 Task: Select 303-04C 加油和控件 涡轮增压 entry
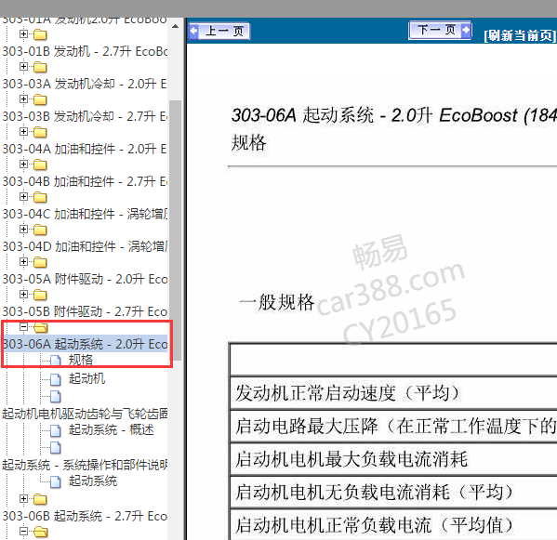coord(85,214)
